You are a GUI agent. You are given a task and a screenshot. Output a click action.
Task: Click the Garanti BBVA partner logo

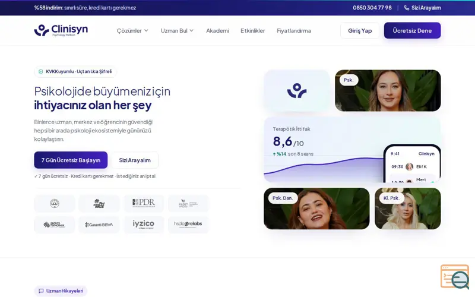(99, 225)
